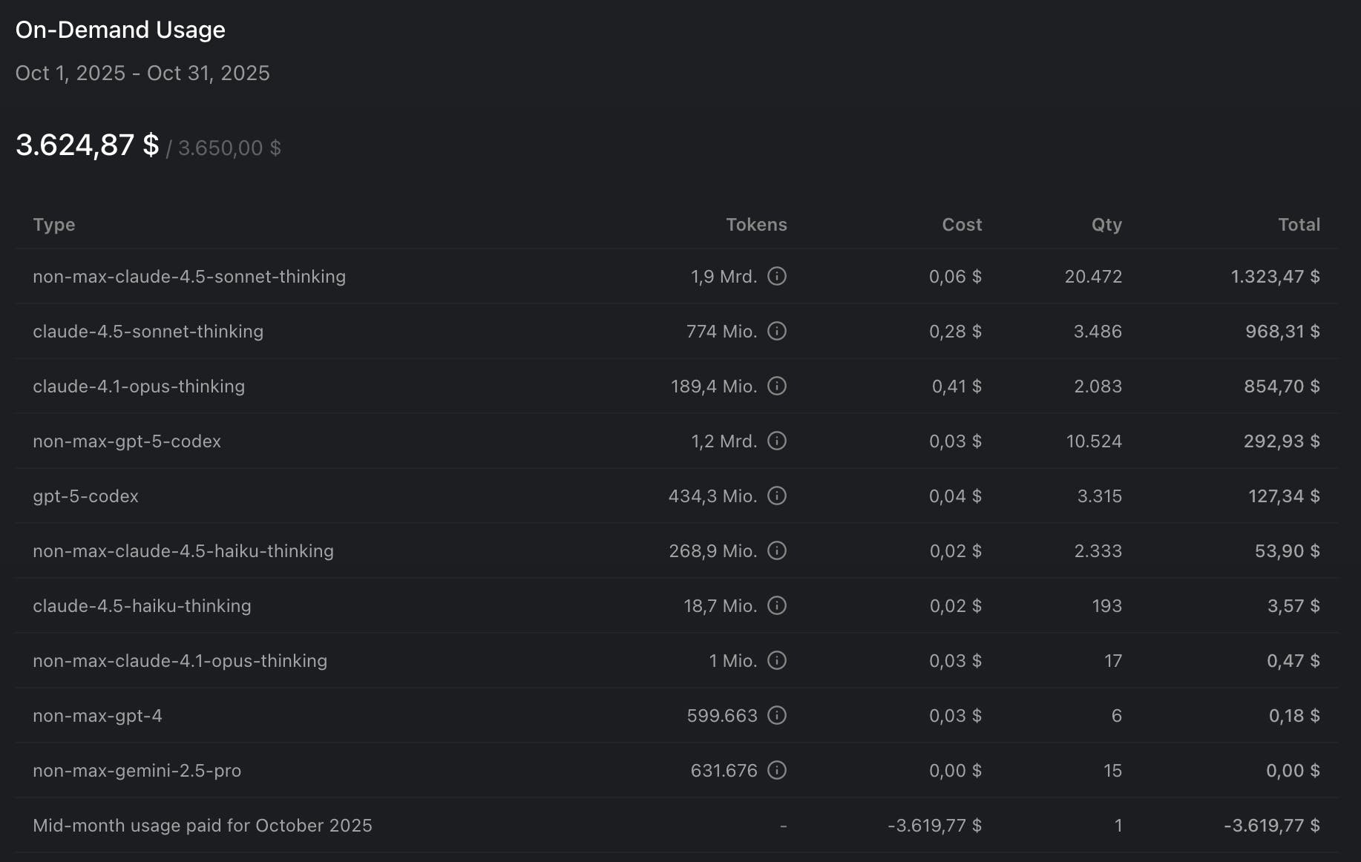
Task: Click the 0,28 $ cost cell
Action: pos(955,331)
